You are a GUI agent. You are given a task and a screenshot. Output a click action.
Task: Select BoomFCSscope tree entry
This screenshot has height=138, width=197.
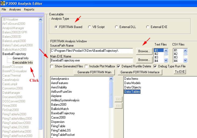point(13,67)
